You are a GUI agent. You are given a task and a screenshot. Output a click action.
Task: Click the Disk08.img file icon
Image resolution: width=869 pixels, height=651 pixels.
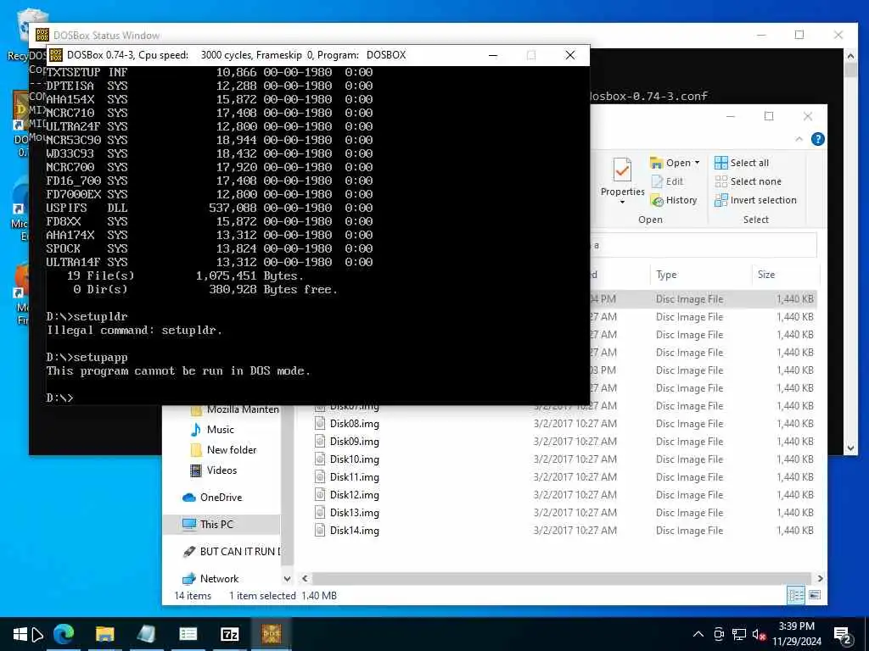(x=320, y=424)
